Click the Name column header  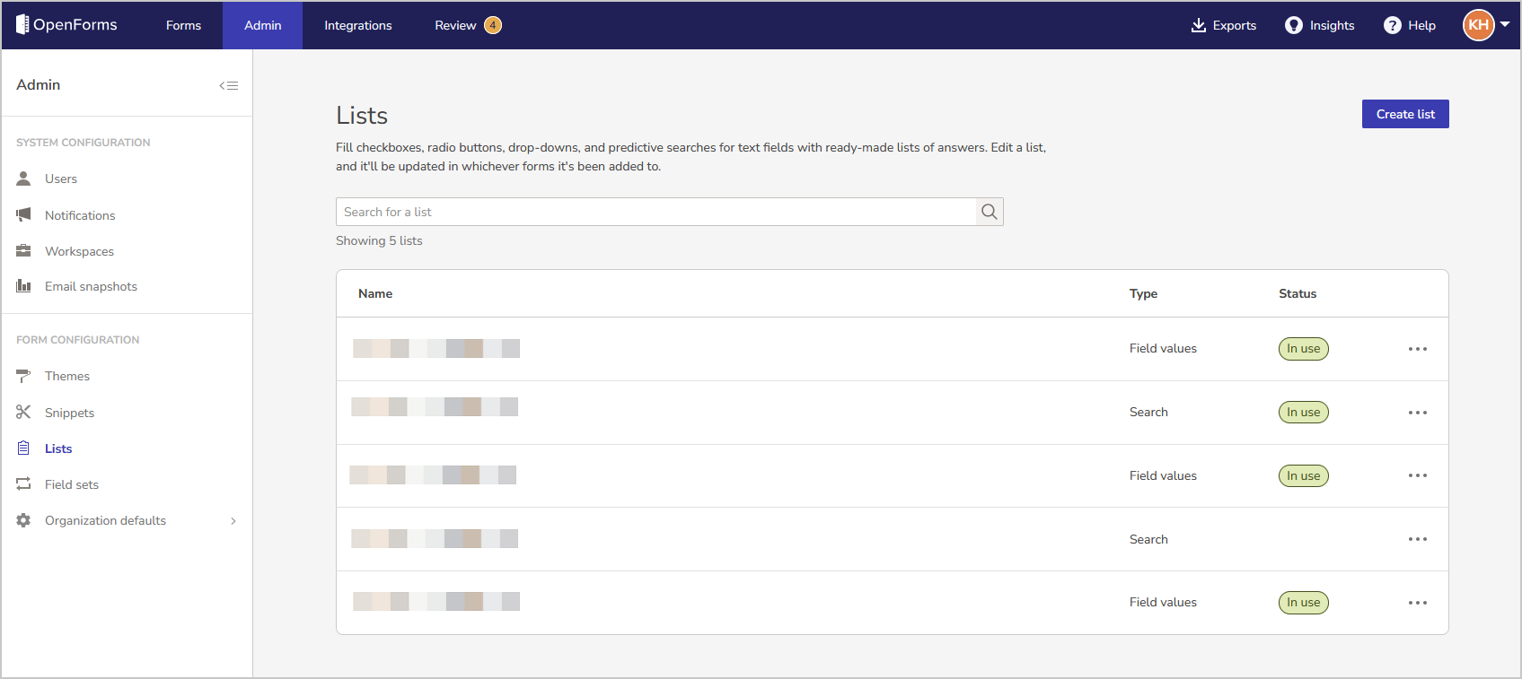(375, 293)
